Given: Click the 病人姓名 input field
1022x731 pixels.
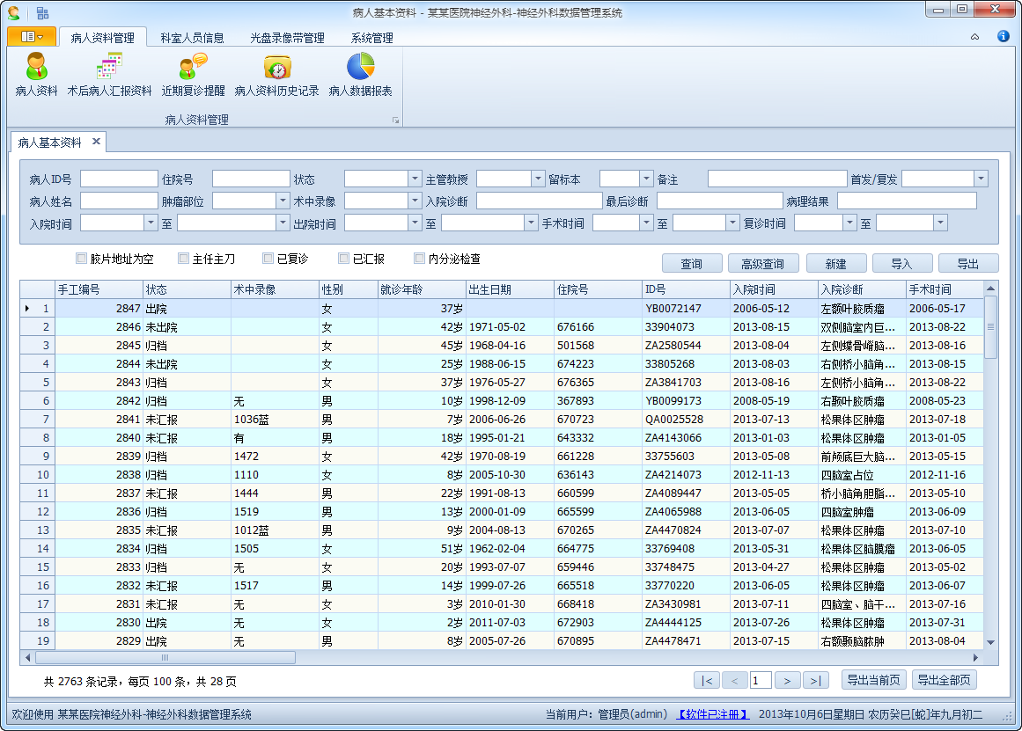Looking at the screenshot, I should (119, 201).
